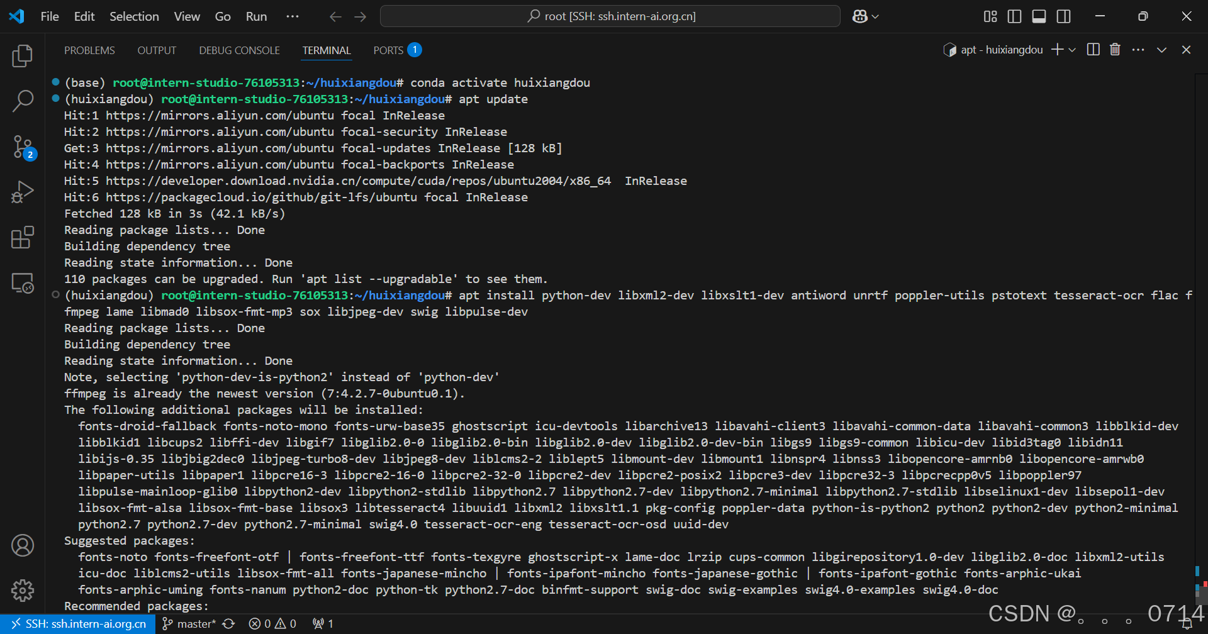Switch to the DEBUG CONSOLE tab
Viewport: 1208px width, 634px height.
[239, 50]
